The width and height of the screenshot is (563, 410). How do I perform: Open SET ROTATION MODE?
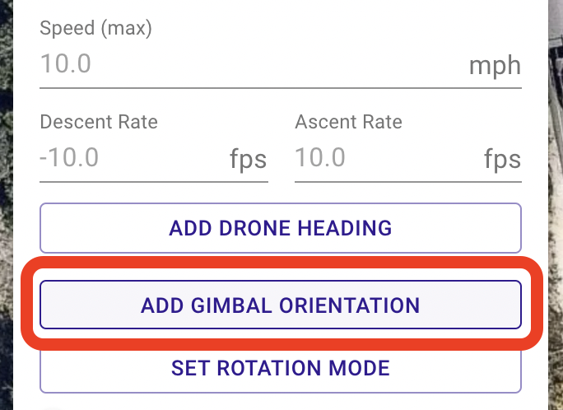point(281,369)
